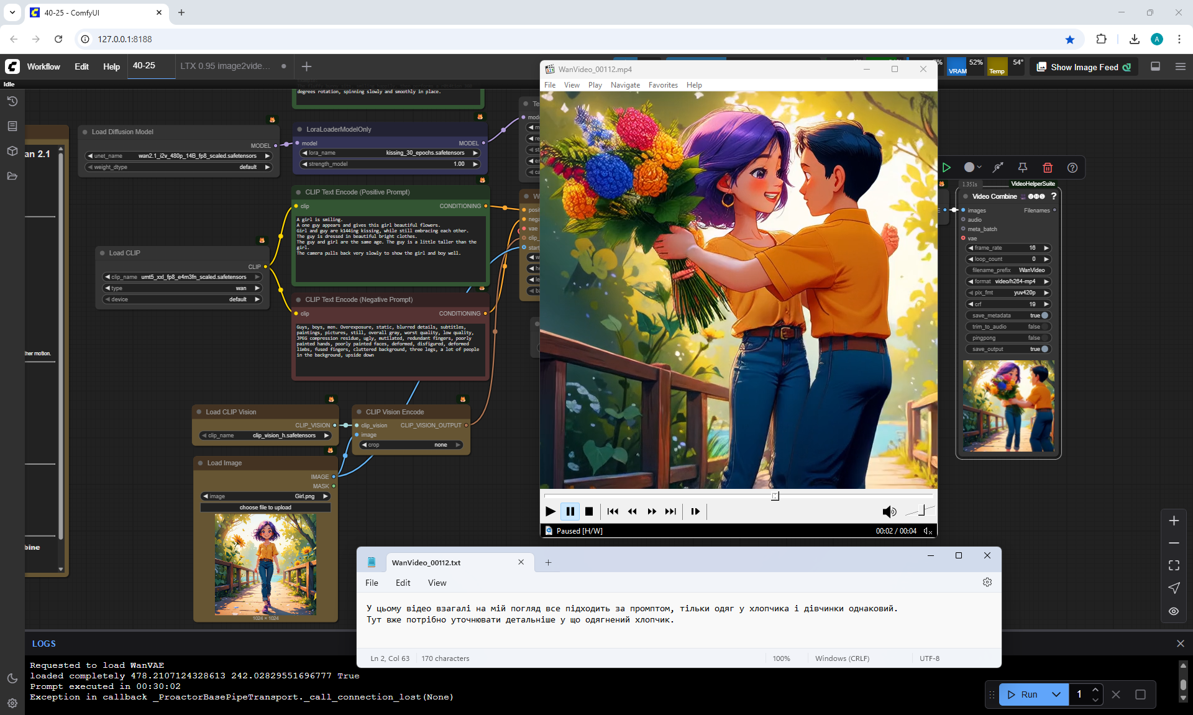
Task: Execute node with green play icon
Action: pyautogui.click(x=946, y=167)
